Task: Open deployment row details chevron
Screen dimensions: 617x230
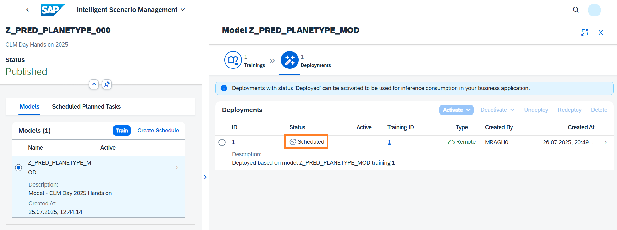Action: click(x=606, y=142)
